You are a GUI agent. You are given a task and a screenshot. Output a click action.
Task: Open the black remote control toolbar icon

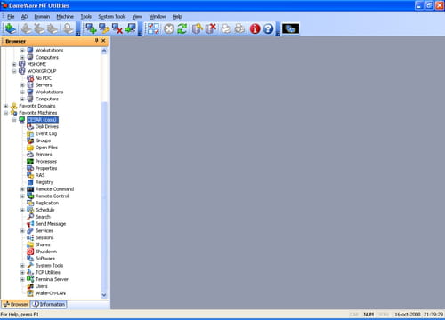[x=290, y=28]
